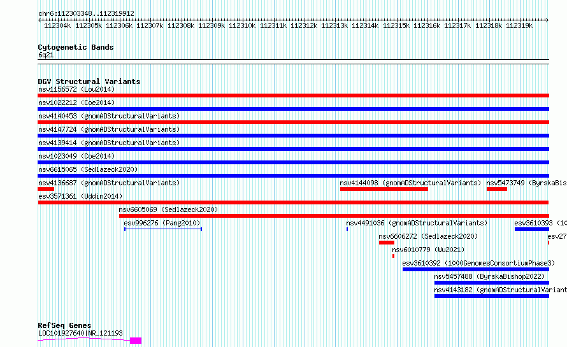Open esv3610392 (1000GenomesConsortiumPhase3) label
Screen dimensions: 567x347
point(478,263)
